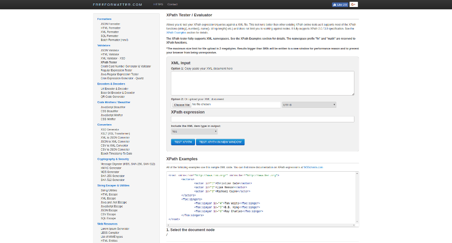Click TEST XPATH IN NEW WINDOW button
Image resolution: width=452 pixels, height=243 pixels.
(x=220, y=142)
